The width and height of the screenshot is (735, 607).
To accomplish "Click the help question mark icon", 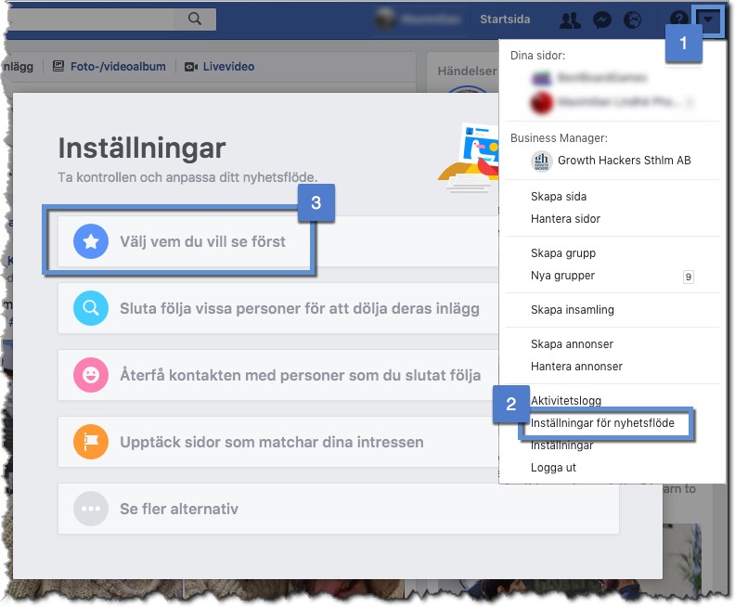I will [x=679, y=19].
